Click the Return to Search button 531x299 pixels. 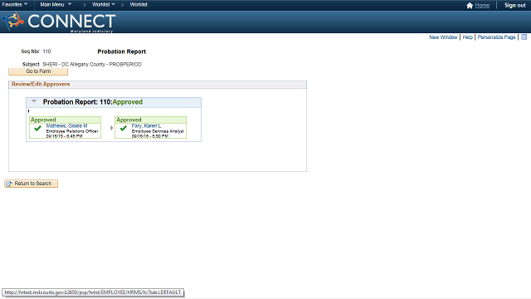click(32, 184)
